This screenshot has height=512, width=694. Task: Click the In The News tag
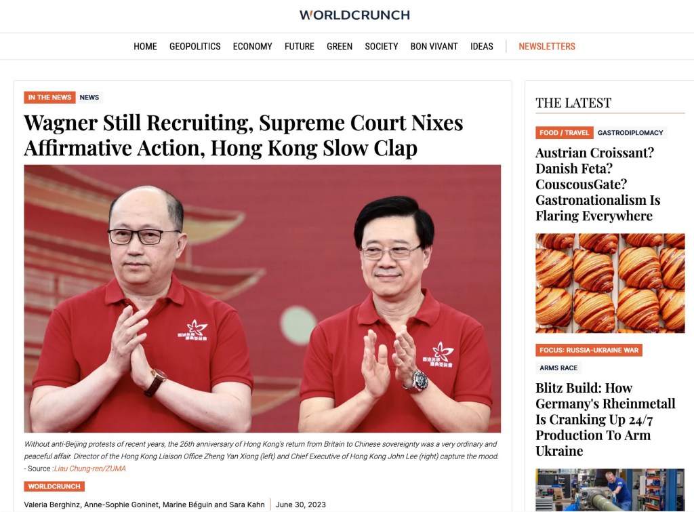point(49,98)
